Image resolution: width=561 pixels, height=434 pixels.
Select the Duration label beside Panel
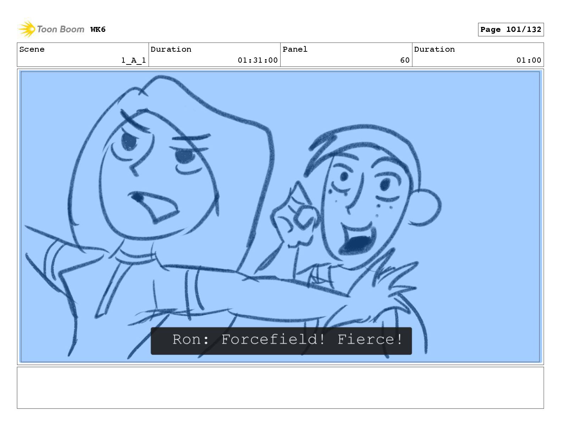coord(434,49)
